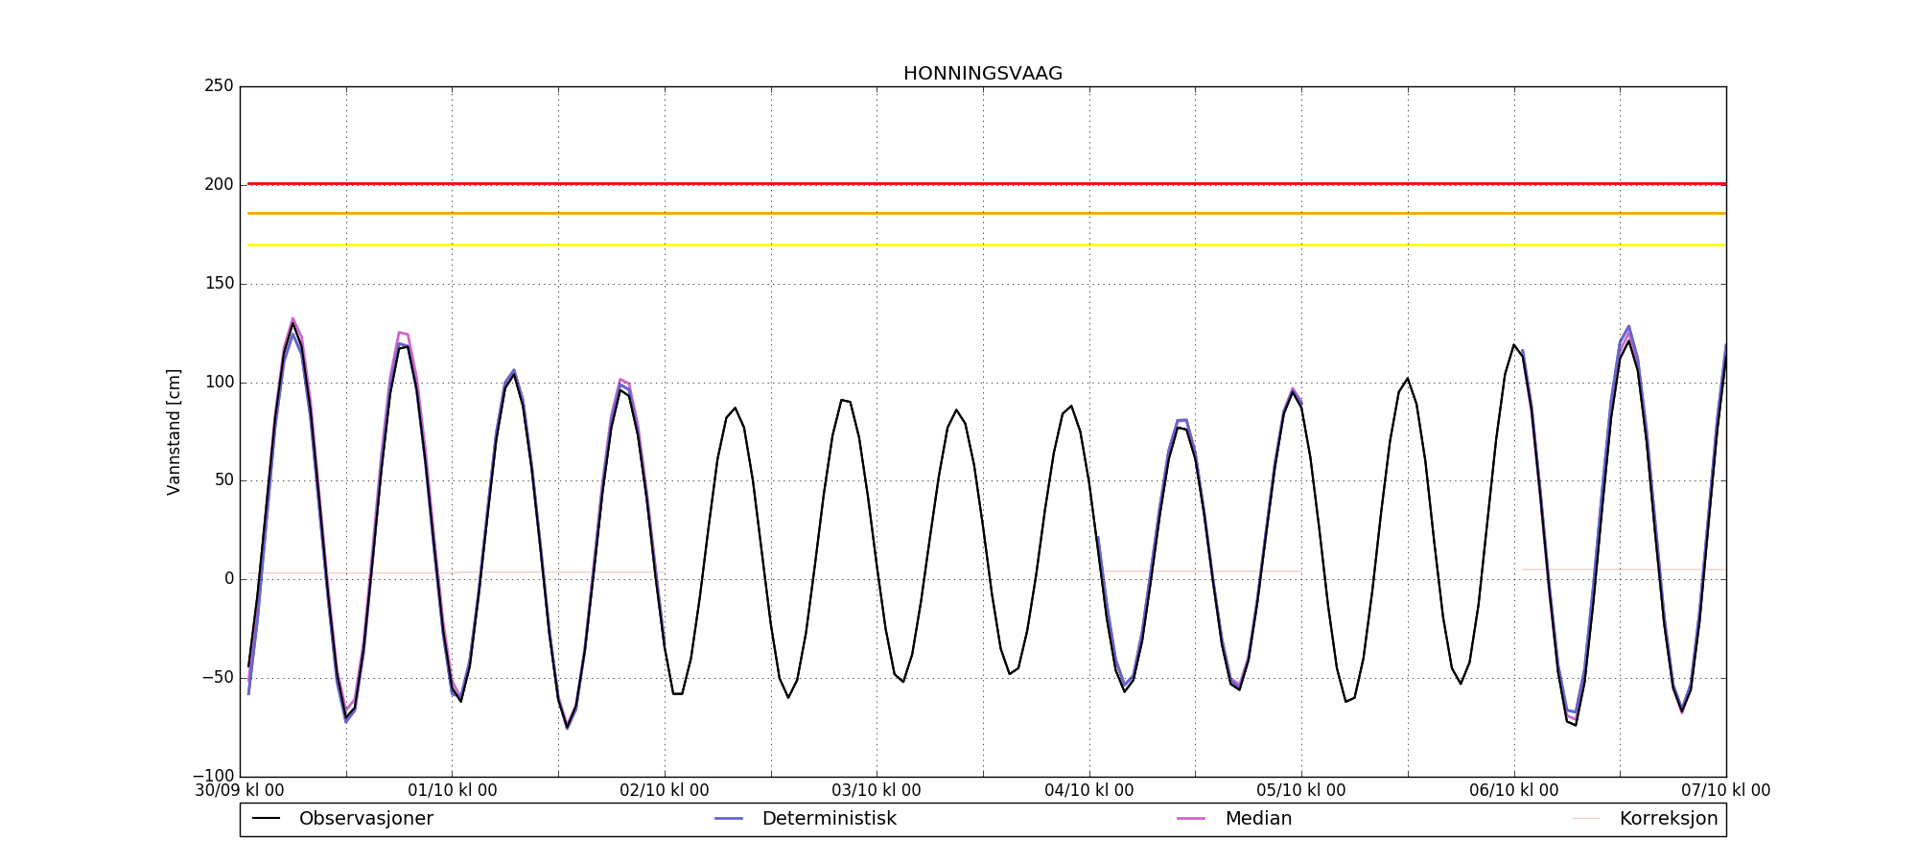Click the 250 y-axis tick label
Image resolution: width=1918 pixels, height=863 pixels.
pos(219,86)
